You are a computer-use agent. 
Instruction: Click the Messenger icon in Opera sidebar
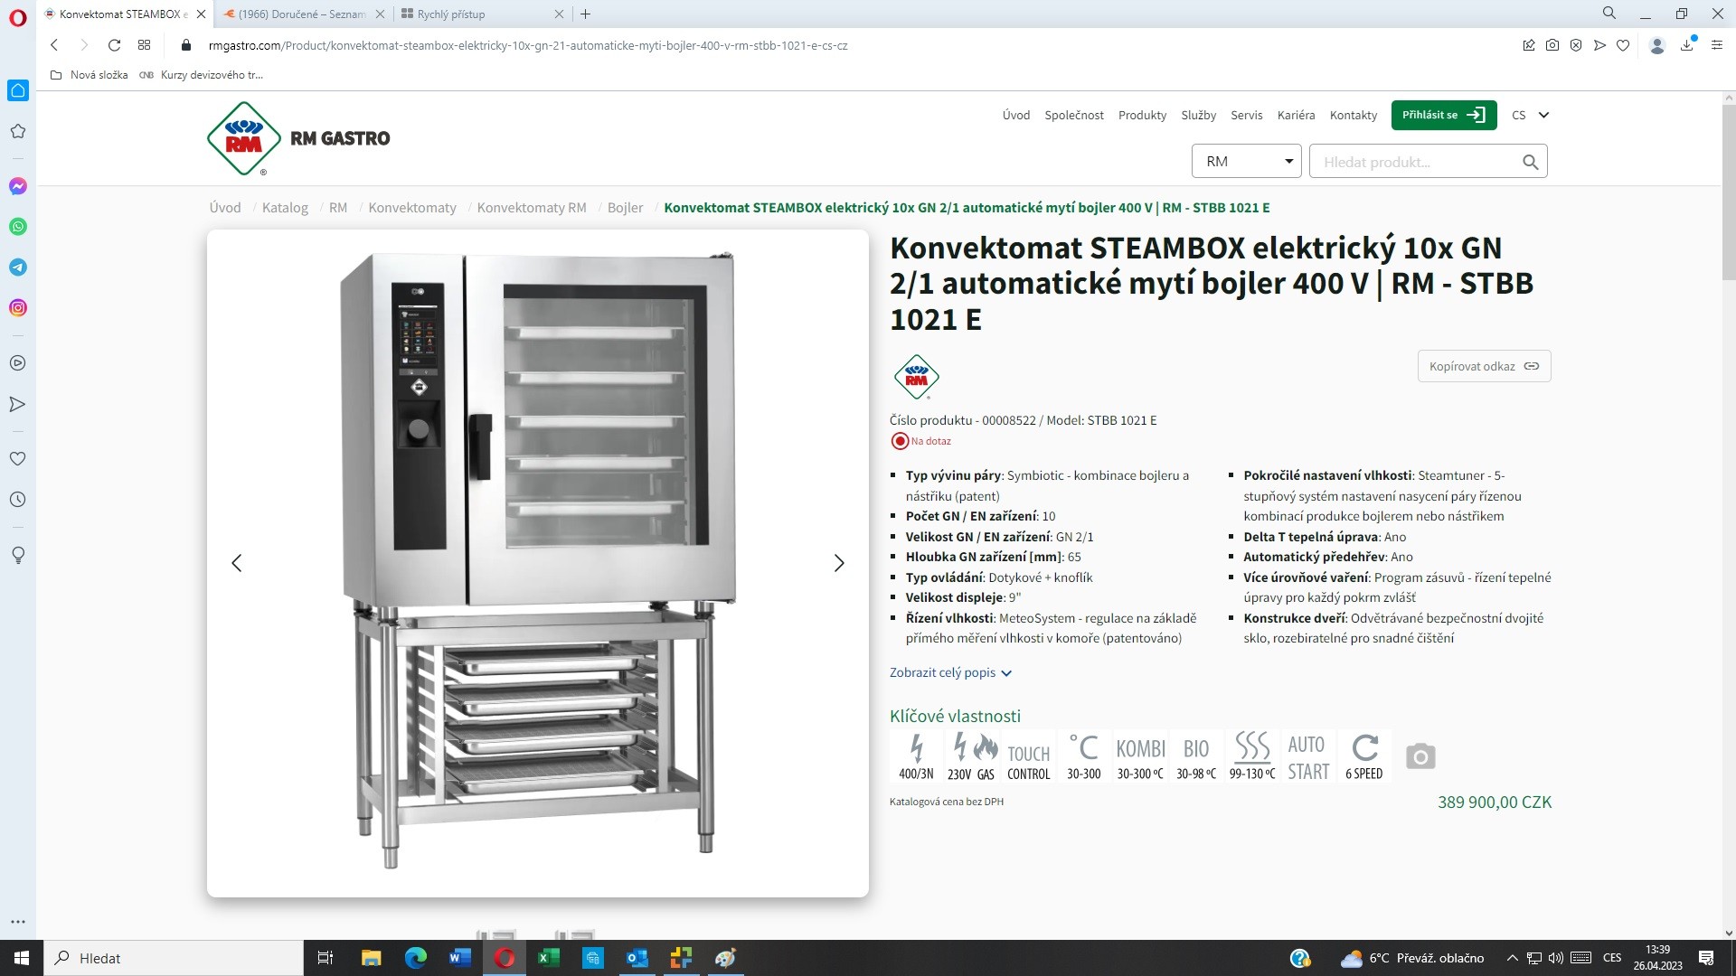[17, 186]
